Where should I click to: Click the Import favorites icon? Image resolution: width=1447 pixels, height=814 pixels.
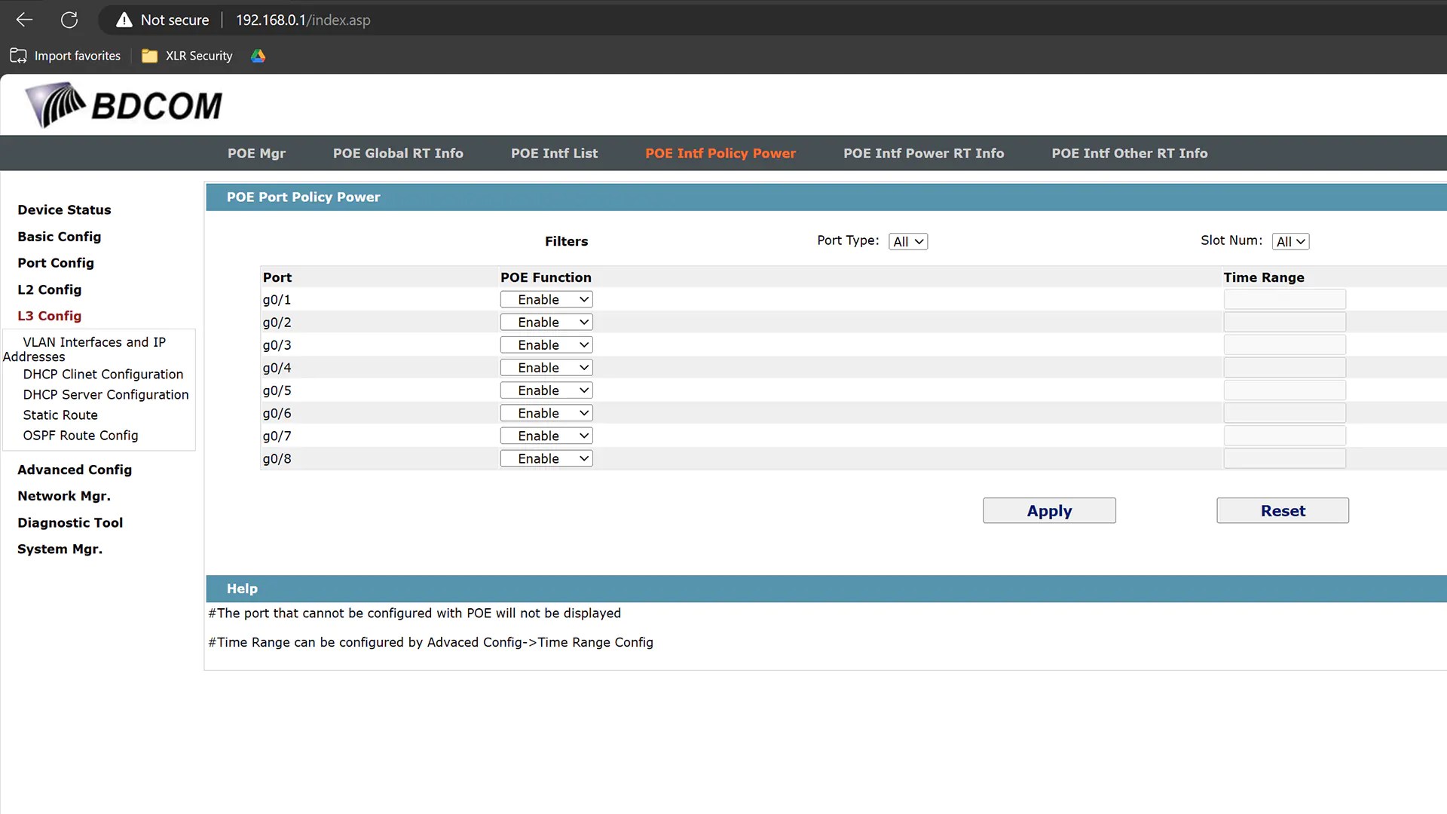(18, 56)
